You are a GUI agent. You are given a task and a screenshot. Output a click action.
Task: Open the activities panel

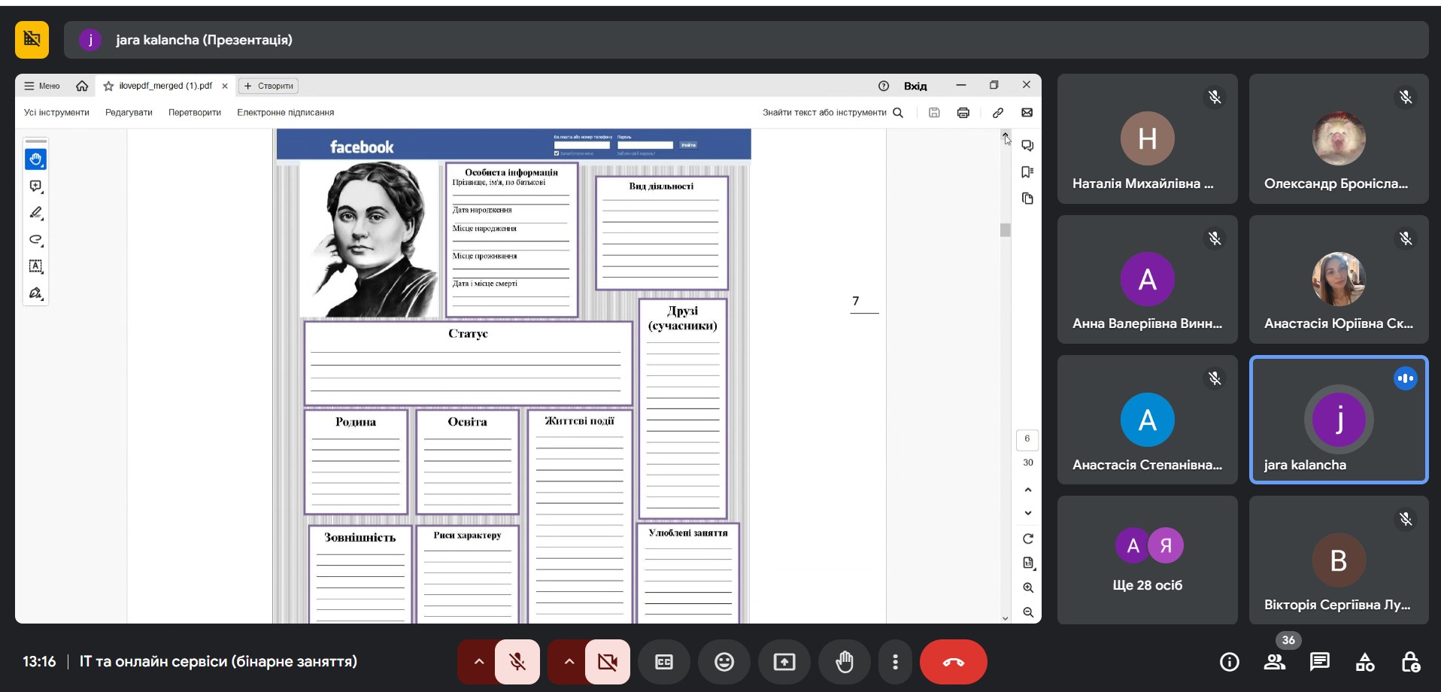tap(1365, 662)
